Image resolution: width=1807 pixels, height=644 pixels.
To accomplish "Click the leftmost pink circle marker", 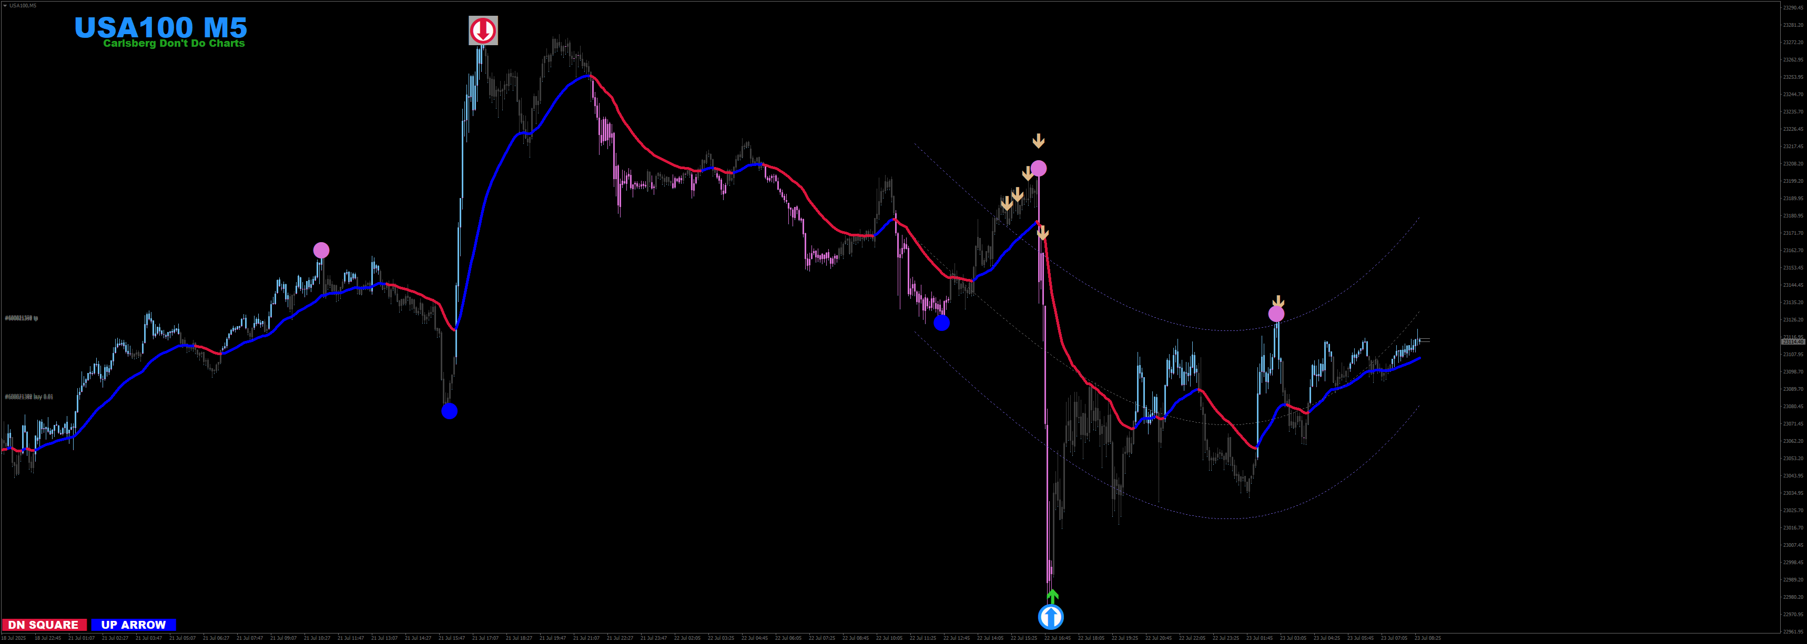I will 321,250.
